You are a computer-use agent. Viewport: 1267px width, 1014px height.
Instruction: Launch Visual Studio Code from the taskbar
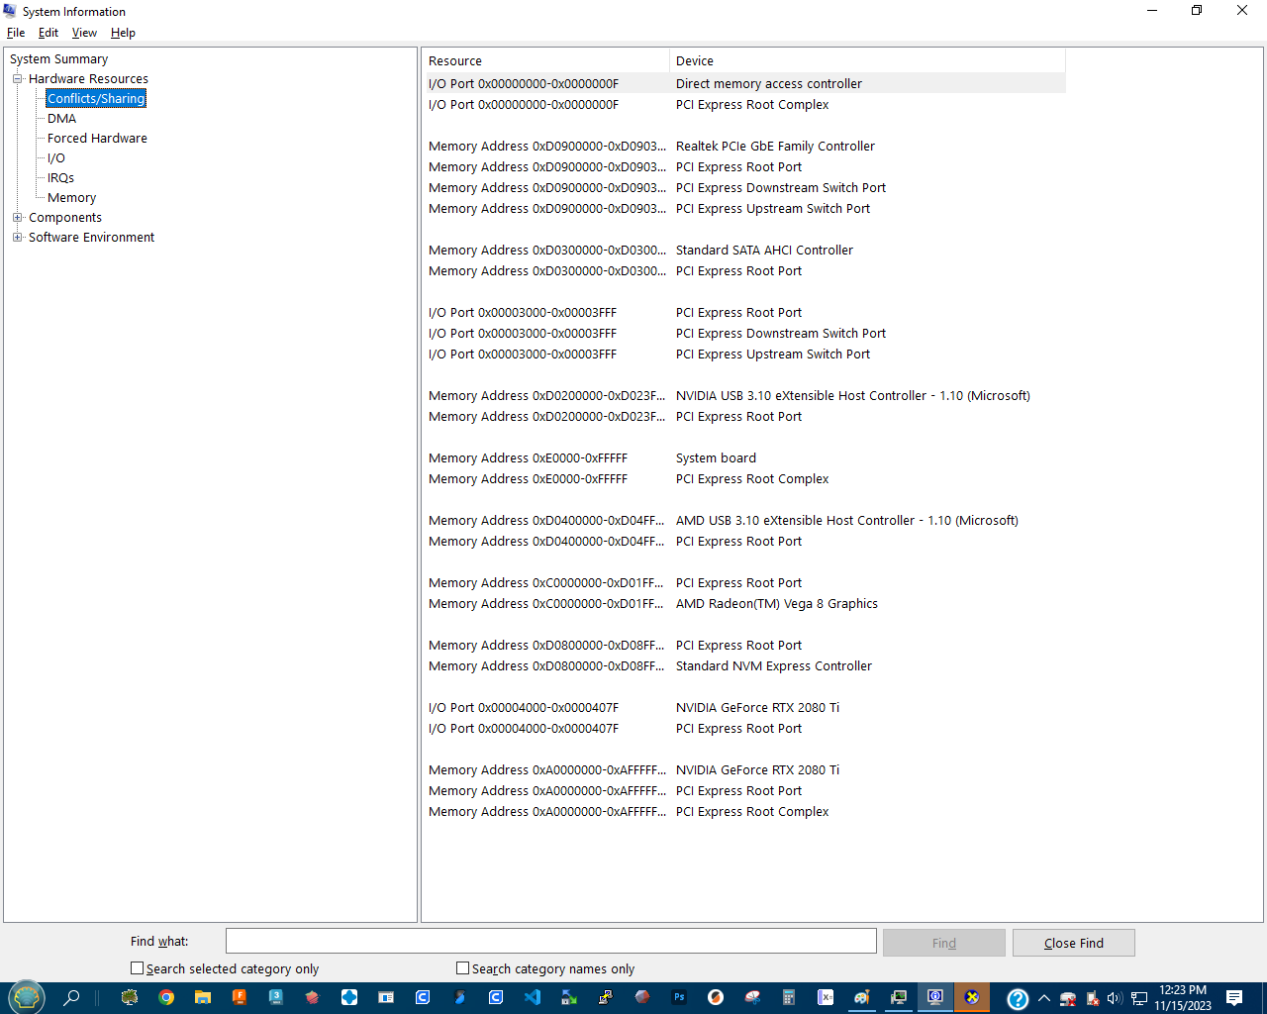click(533, 998)
